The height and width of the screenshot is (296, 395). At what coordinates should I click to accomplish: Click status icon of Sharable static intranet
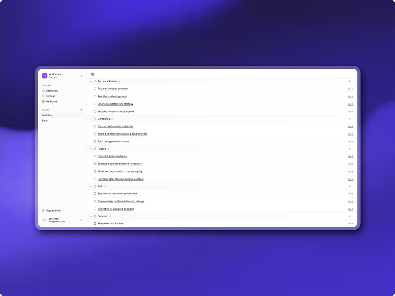coord(95,224)
